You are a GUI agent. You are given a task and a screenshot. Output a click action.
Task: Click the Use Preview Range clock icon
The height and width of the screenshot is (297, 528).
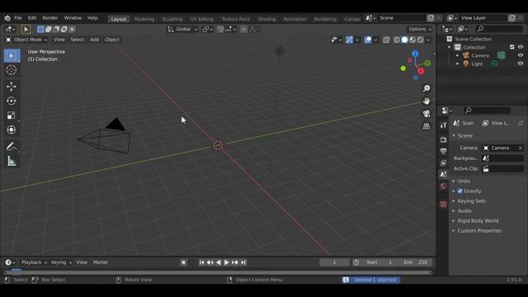(x=356, y=262)
